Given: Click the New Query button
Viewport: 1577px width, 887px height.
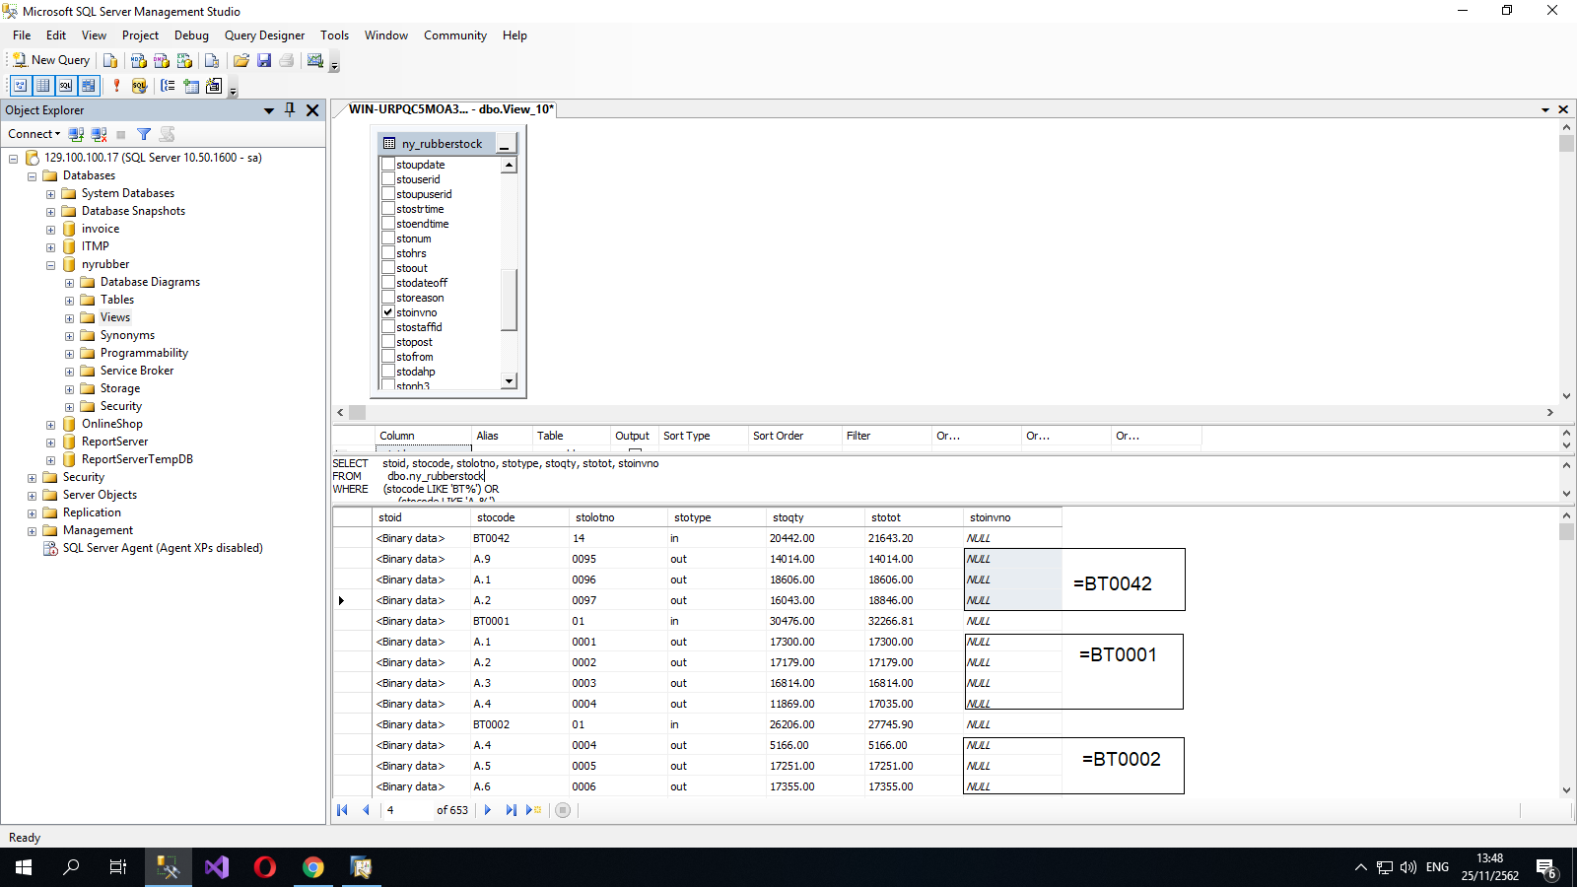Looking at the screenshot, I should click(51, 60).
